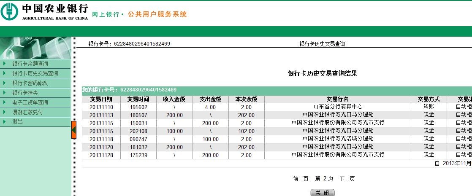Choose 退出 to log out
This screenshot has width=472, height=196.
click(17, 122)
